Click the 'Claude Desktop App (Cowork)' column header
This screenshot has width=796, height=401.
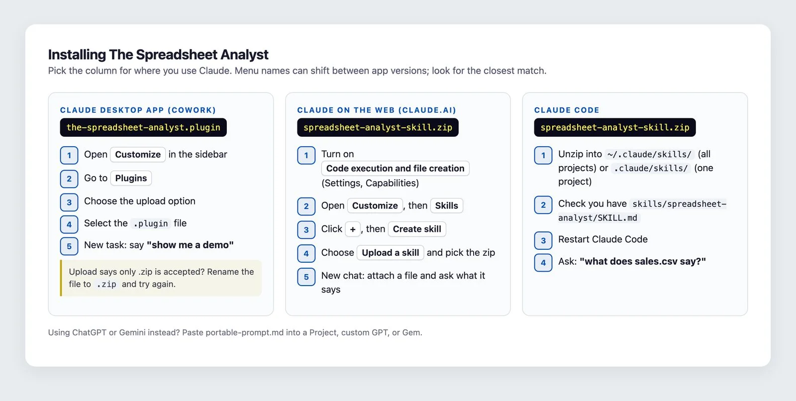tap(138, 110)
